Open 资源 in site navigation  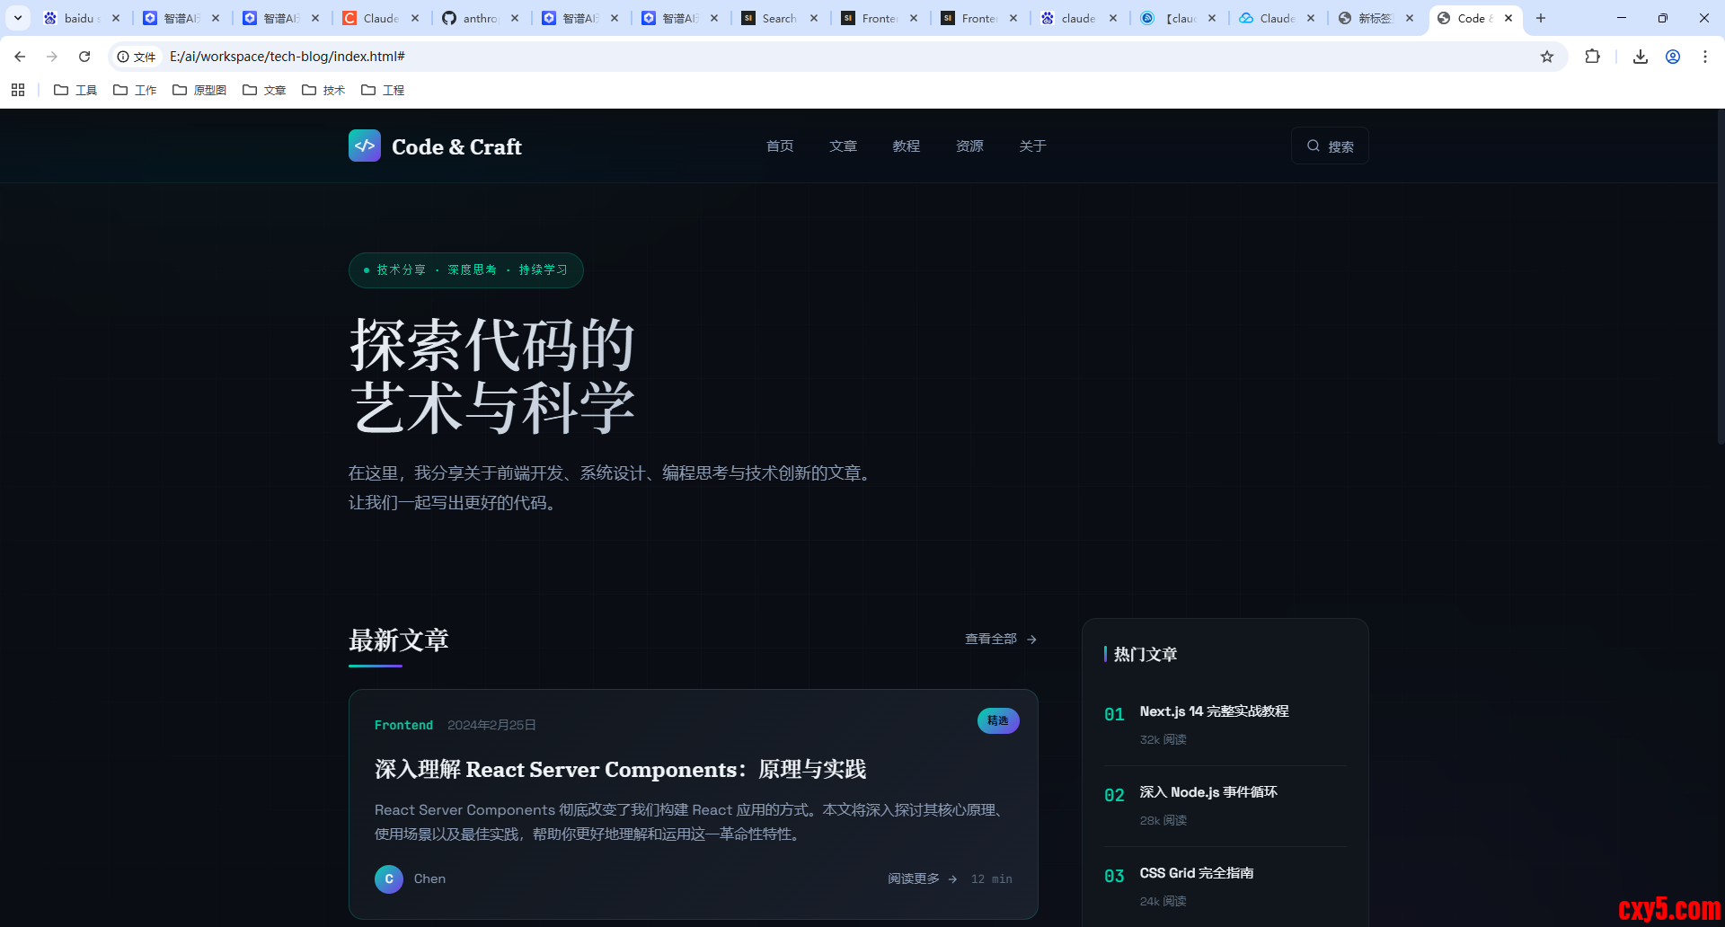tap(969, 146)
